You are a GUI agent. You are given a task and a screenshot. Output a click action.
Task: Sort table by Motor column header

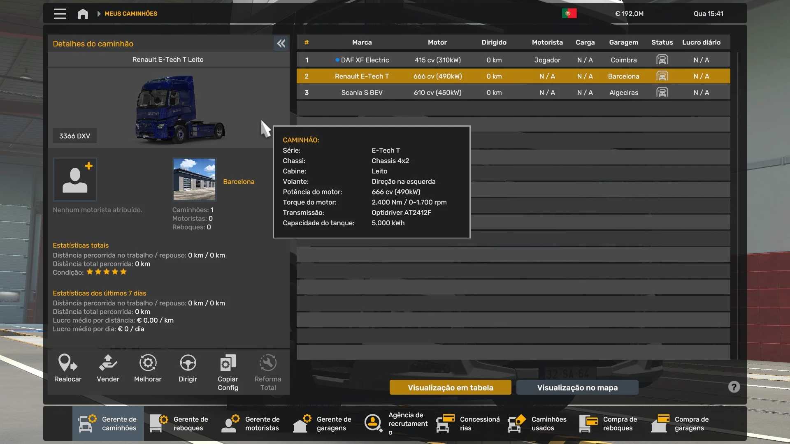point(437,42)
